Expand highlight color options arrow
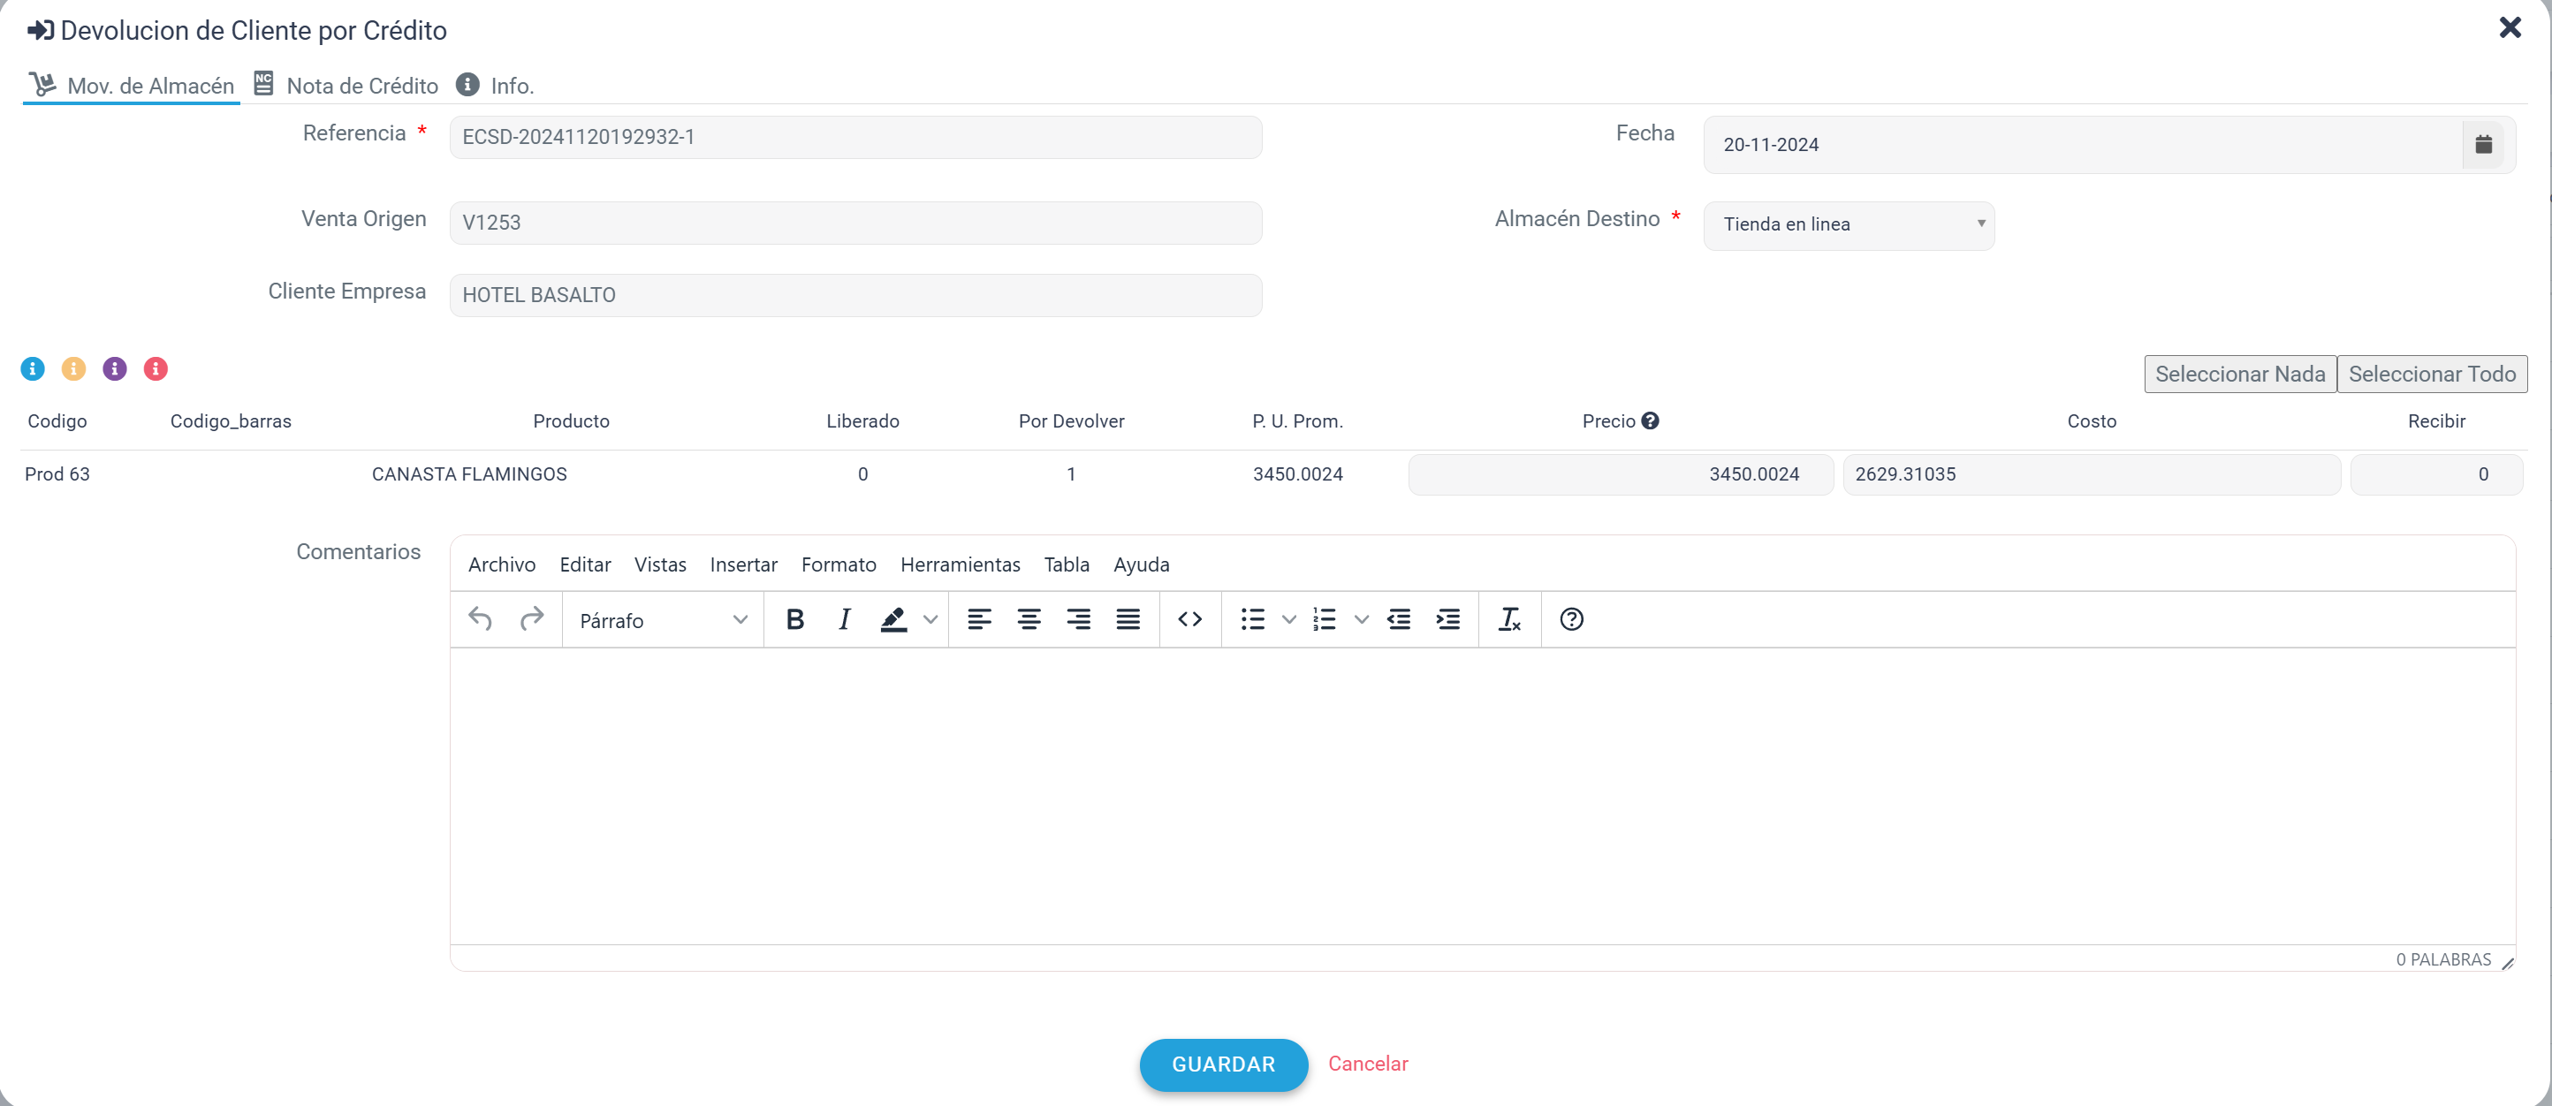 point(930,619)
